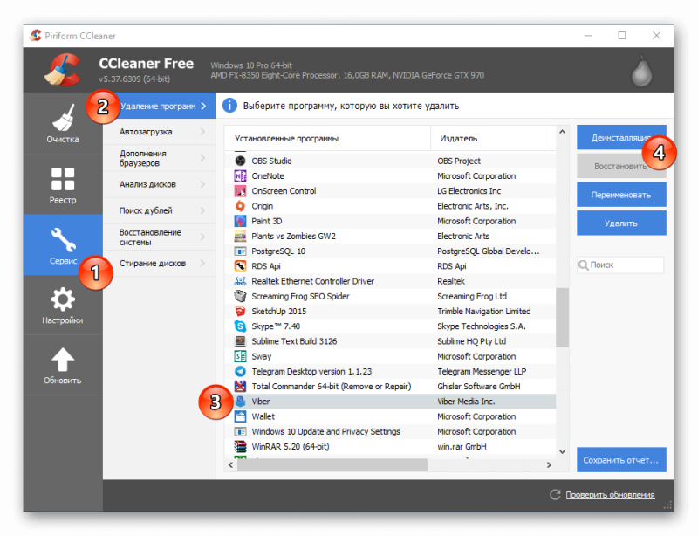Viewport: 698px width, 536px height.
Task: Open the Автозагрузка tab
Action: point(160,132)
